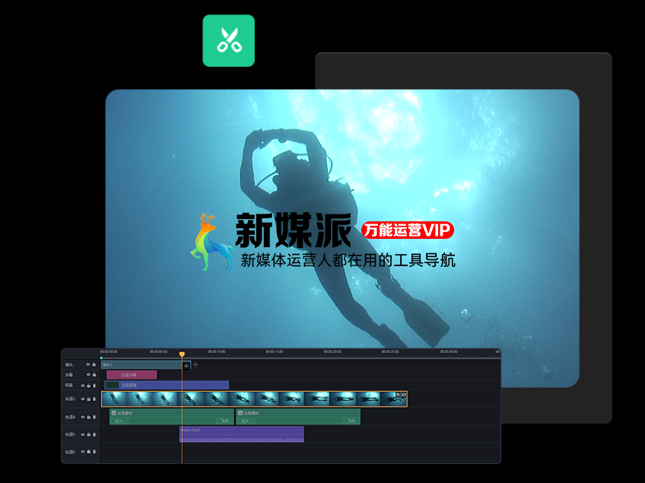Show or hide the empty 轨道6 track
The height and width of the screenshot is (483, 645).
(83, 452)
